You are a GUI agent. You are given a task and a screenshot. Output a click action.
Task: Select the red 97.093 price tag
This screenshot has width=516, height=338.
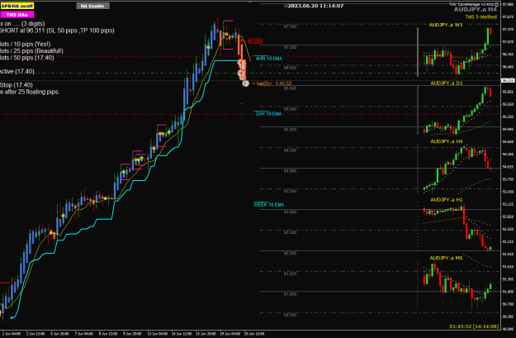coord(255,41)
